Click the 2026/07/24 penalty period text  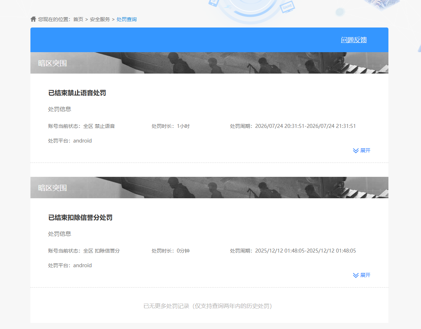click(x=293, y=126)
